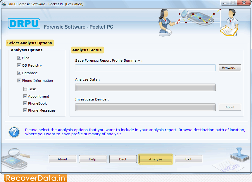Click the Investigate Device label
This screenshot has height=182, width=252.
[x=92, y=99]
